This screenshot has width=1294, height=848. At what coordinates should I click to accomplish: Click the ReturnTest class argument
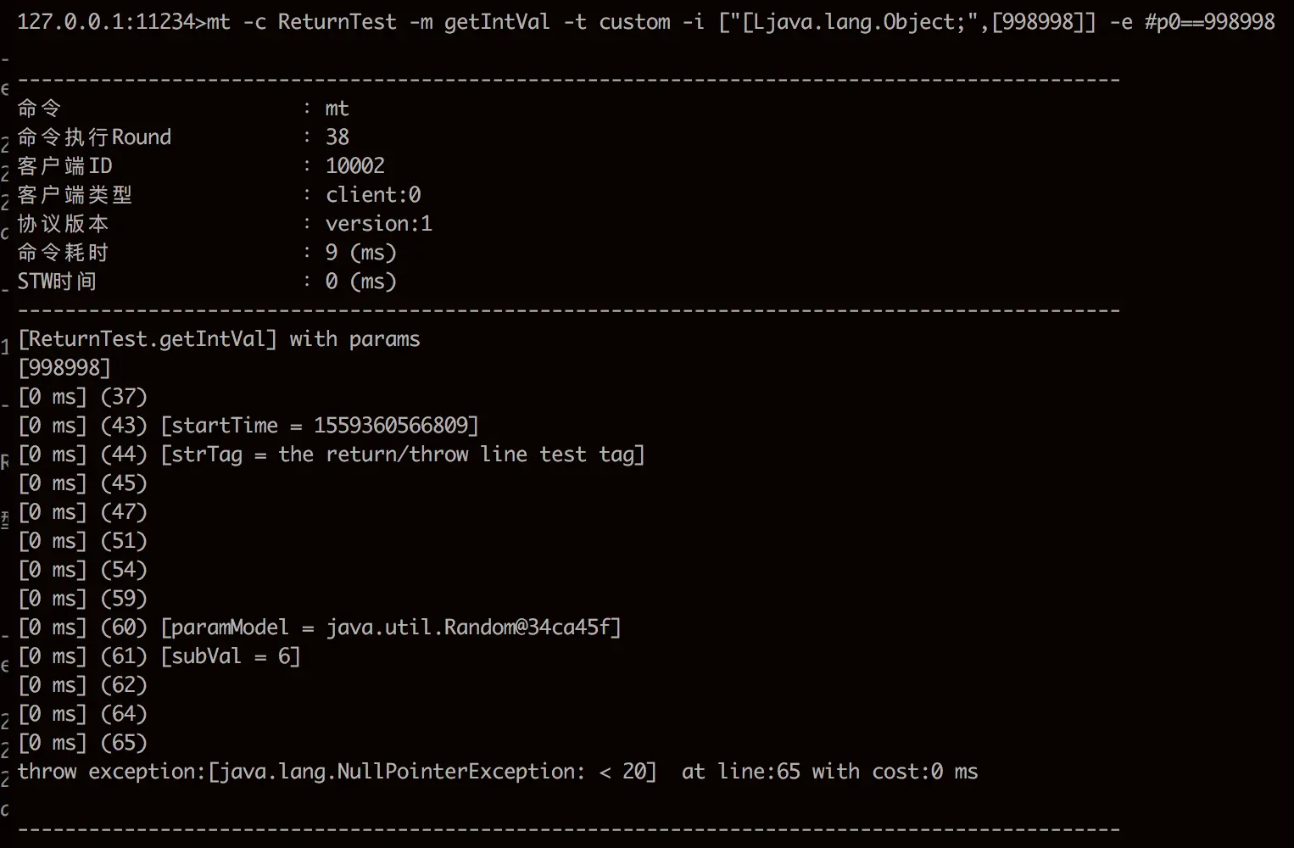[x=337, y=22]
